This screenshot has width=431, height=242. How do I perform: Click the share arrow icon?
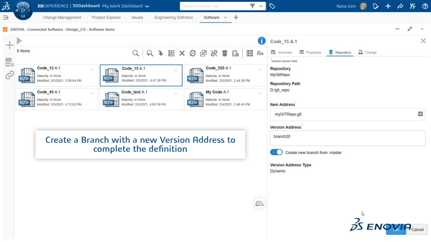click(x=400, y=6)
